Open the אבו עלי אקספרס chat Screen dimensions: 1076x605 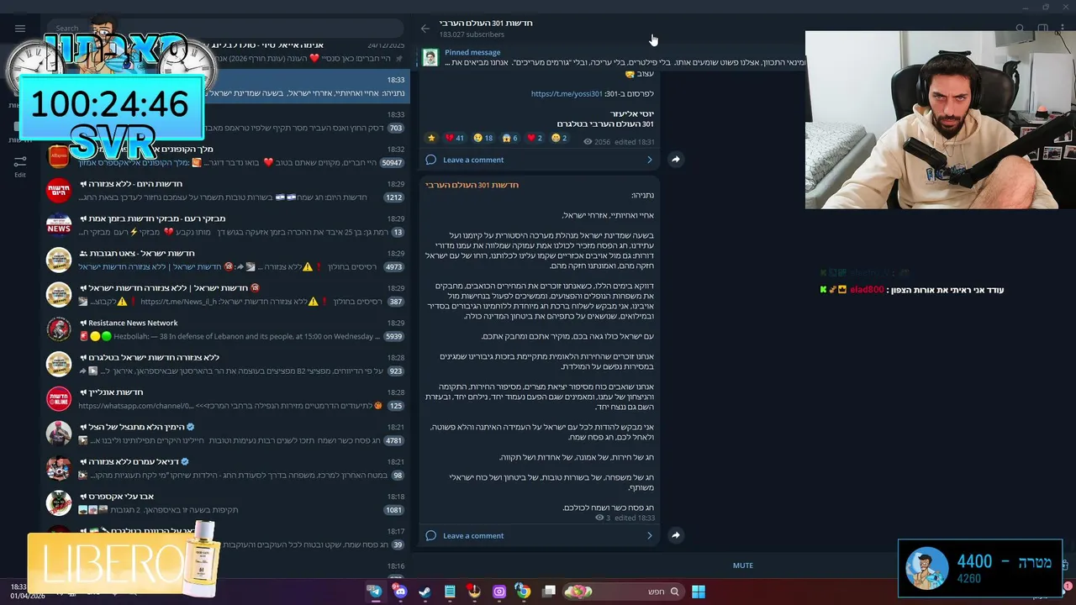[225, 502]
